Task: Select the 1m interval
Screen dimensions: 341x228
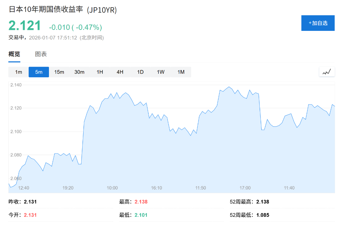Action: pyautogui.click(x=19, y=72)
